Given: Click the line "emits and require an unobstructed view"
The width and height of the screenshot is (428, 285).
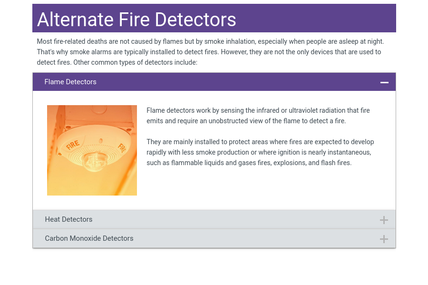Looking at the screenshot, I should [x=246, y=121].
